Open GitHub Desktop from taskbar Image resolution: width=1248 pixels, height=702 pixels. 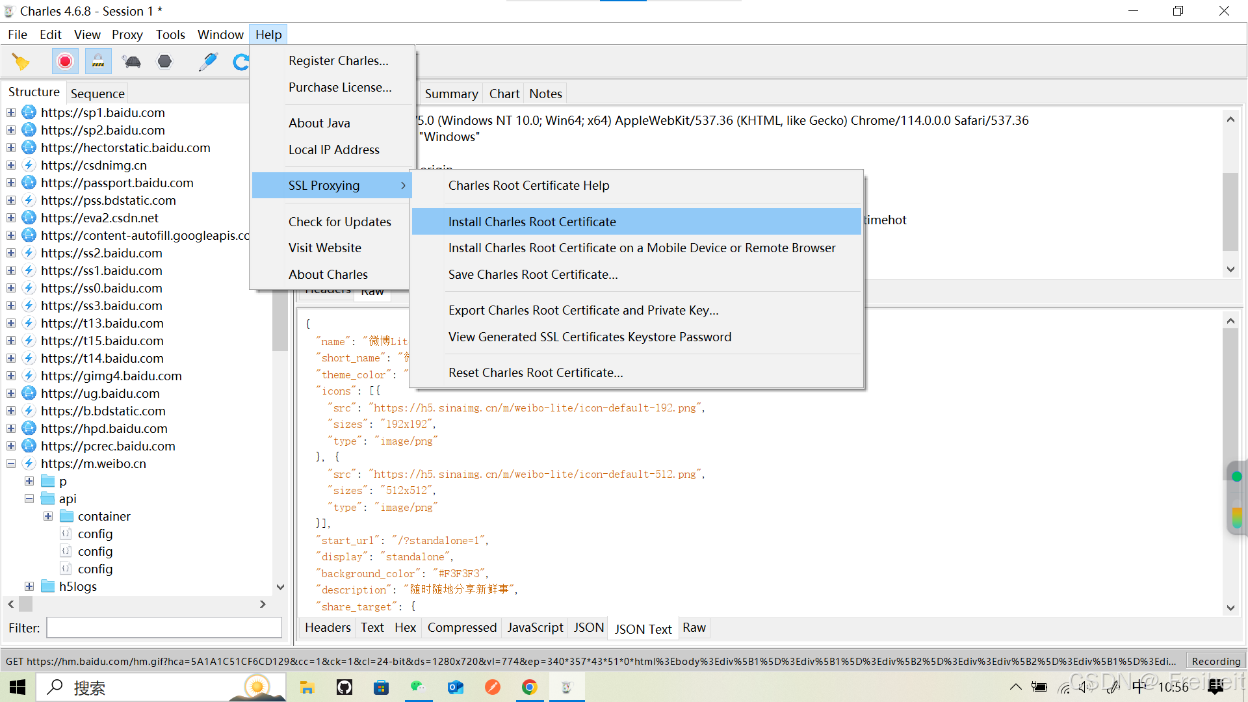point(344,687)
